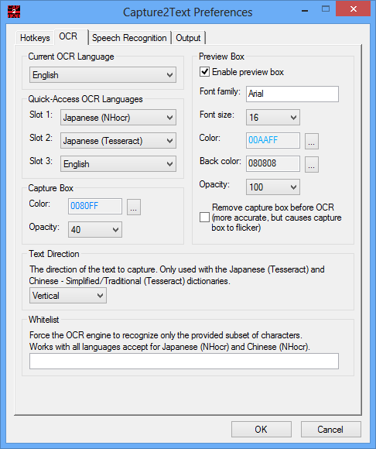Image resolution: width=376 pixels, height=449 pixels.
Task: Expand the Slot 3 language dropdown
Action: (118, 164)
